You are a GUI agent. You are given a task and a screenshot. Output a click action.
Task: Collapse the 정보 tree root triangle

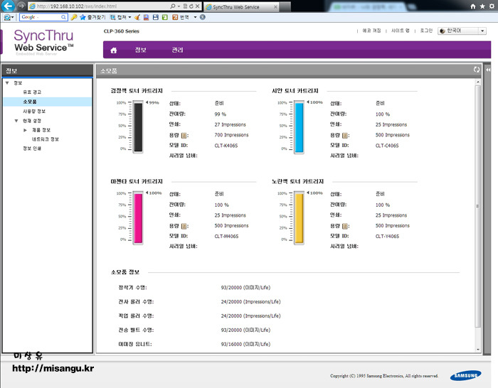tap(7, 83)
